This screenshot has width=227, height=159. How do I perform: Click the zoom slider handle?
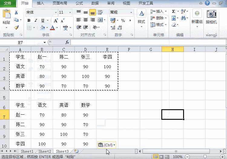[x=205, y=157]
